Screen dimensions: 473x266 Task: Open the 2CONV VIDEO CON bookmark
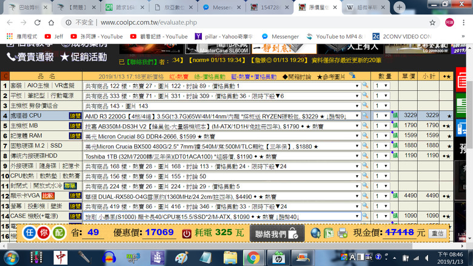point(402,36)
